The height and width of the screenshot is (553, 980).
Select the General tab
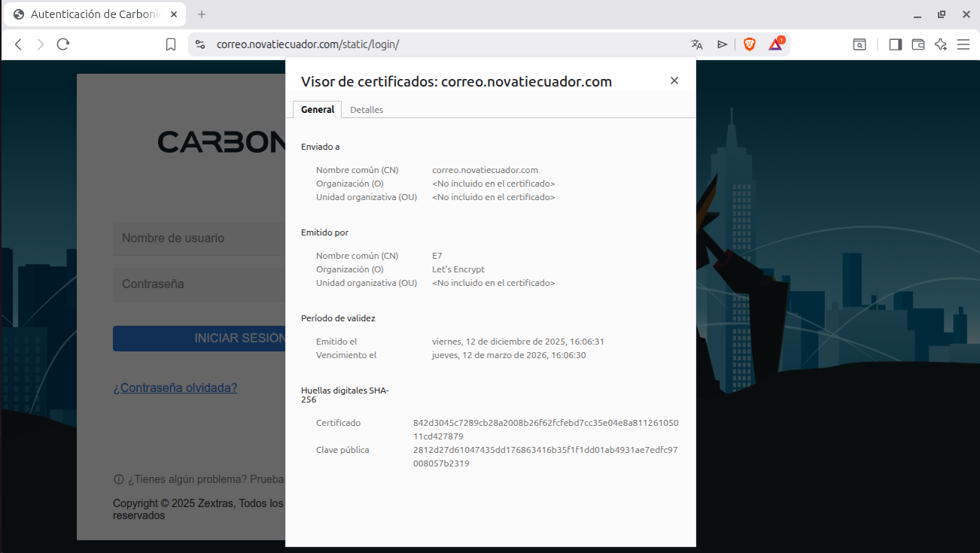318,110
